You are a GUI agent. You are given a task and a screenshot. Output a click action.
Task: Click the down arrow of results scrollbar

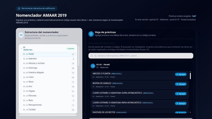[x=190, y=112]
